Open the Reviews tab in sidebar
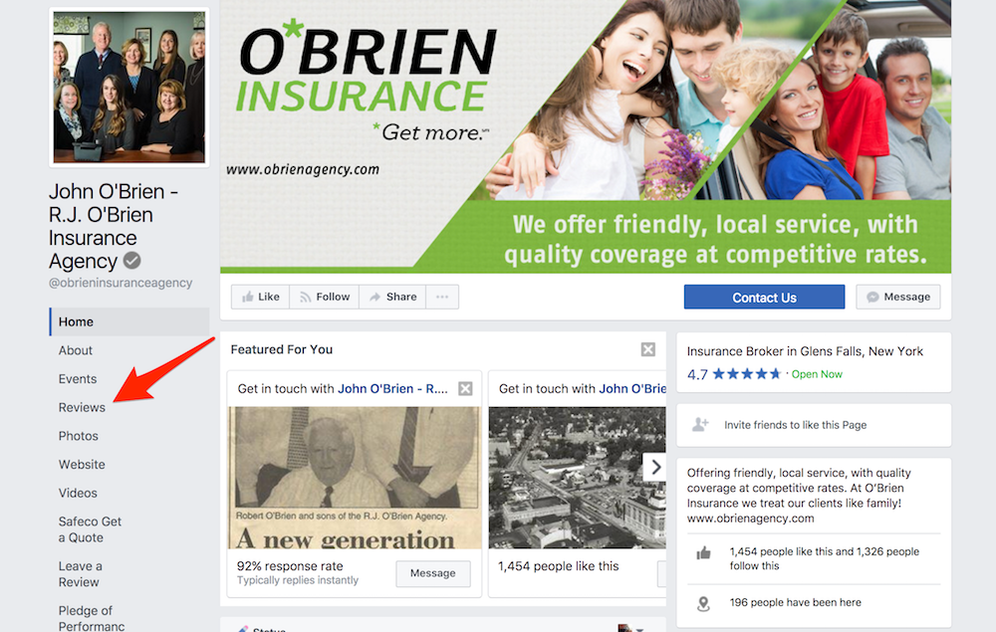Viewport: 996px width, 632px height. coord(82,407)
